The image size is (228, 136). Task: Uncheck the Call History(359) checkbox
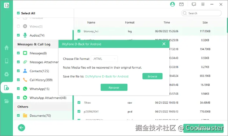pyautogui.click(x=18, y=80)
